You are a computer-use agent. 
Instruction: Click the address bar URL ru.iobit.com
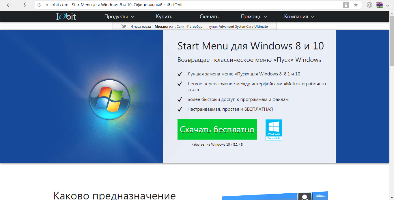[57, 5]
